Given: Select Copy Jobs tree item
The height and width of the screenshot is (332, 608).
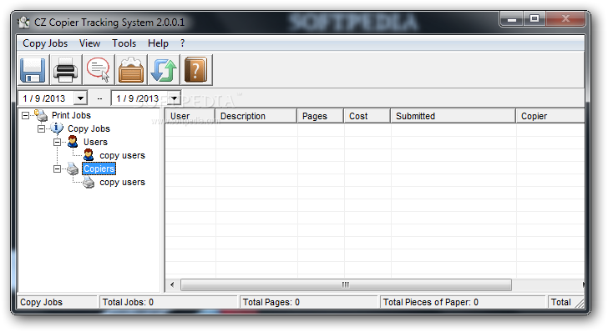Looking at the screenshot, I should (x=89, y=128).
